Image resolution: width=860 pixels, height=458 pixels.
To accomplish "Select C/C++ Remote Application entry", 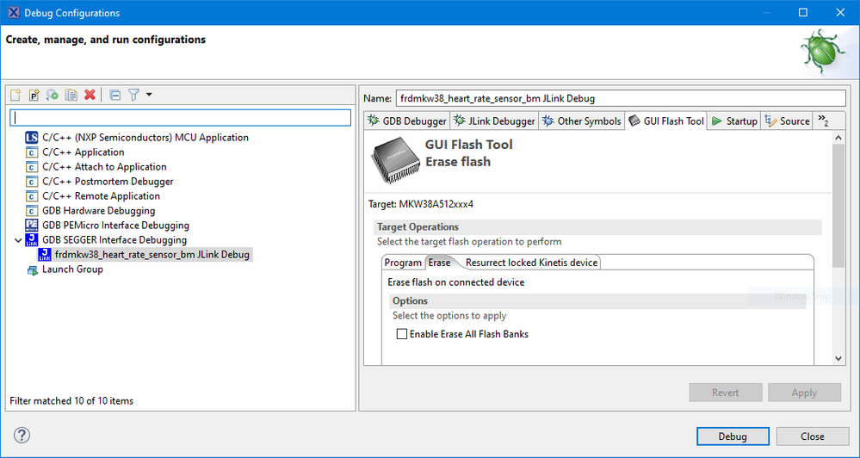I will (x=101, y=196).
